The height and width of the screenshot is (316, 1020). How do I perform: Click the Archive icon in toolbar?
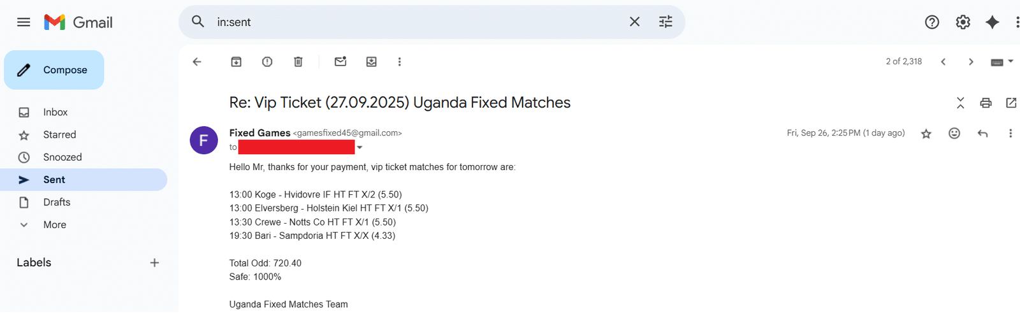236,62
